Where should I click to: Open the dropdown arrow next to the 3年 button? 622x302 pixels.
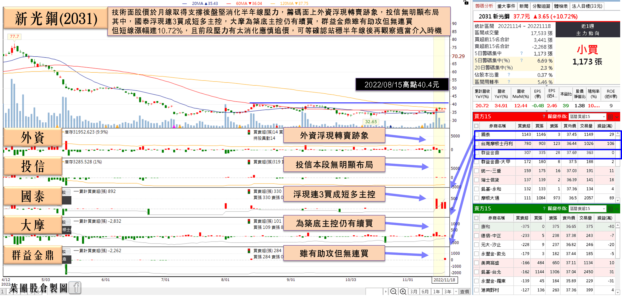456,292
